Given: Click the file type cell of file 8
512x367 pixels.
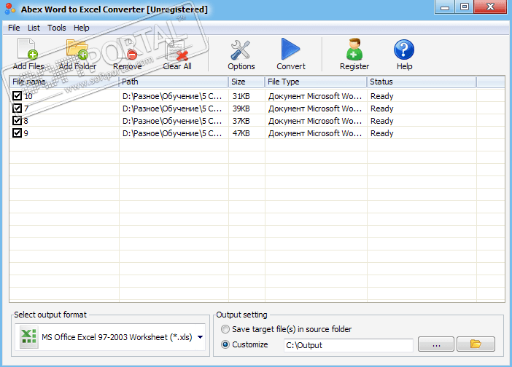Looking at the screenshot, I should tap(315, 121).
